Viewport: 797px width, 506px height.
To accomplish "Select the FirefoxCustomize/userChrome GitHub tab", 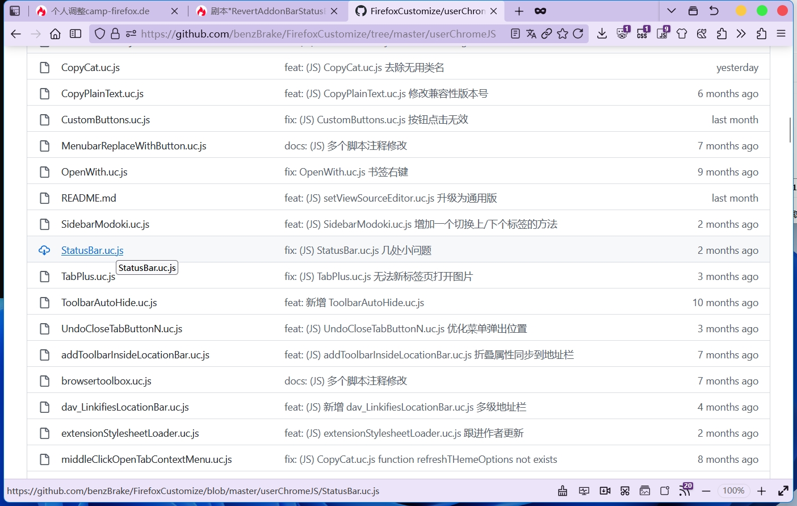I will point(426,11).
